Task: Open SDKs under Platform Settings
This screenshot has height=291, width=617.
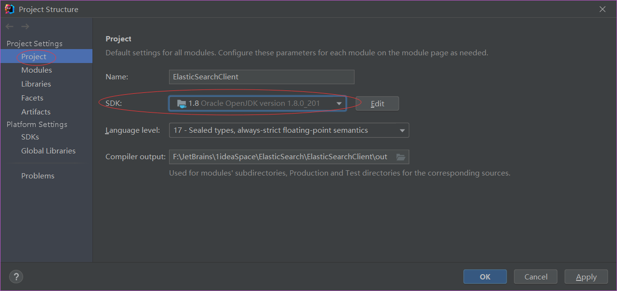Action: tap(30, 137)
